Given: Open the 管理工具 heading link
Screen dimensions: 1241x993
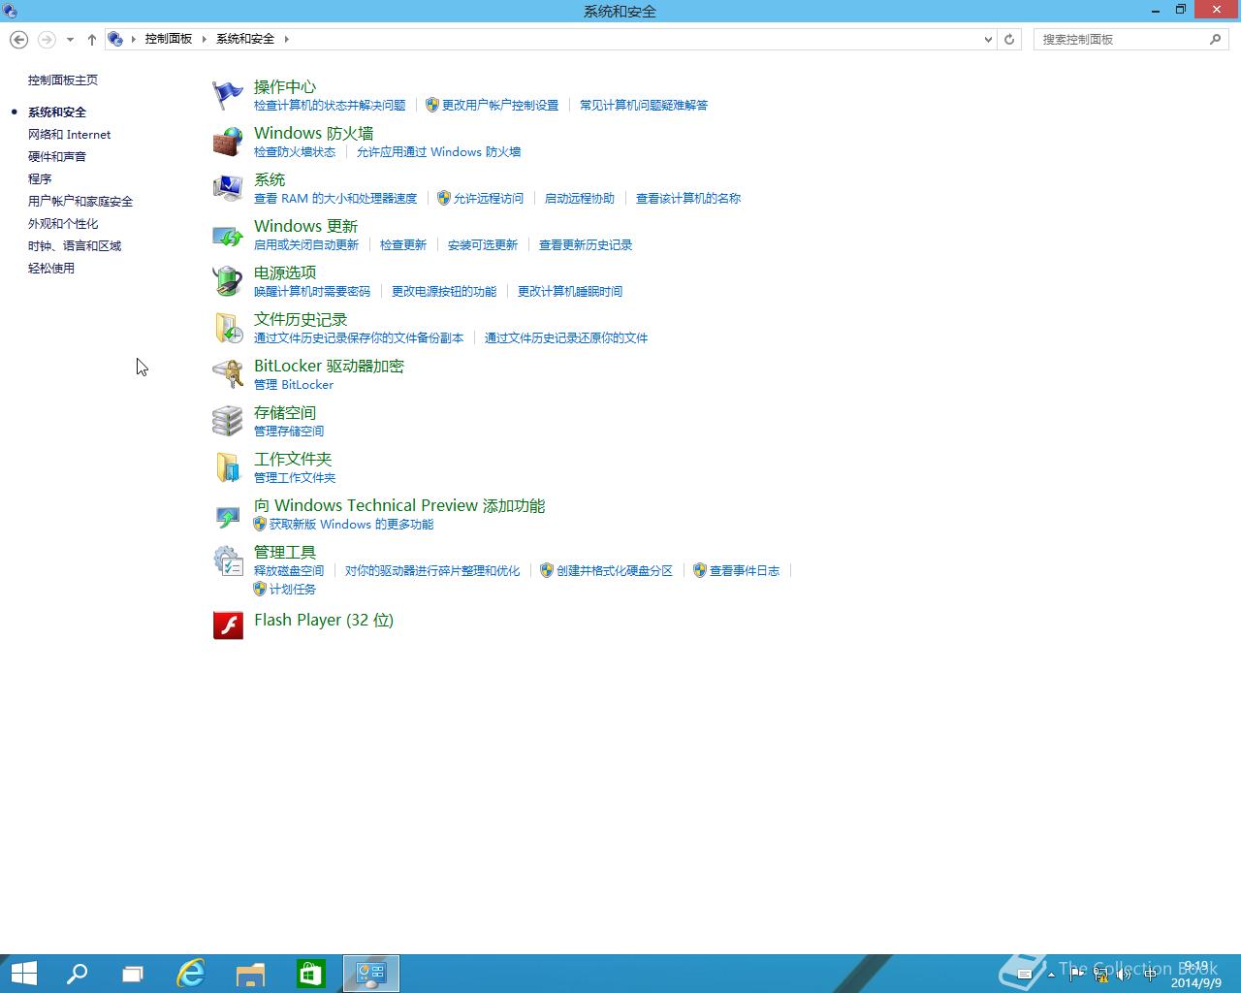Looking at the screenshot, I should click(x=285, y=552).
